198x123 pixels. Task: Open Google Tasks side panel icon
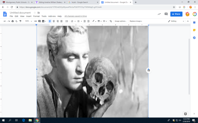pyautogui.click(x=194, y=38)
